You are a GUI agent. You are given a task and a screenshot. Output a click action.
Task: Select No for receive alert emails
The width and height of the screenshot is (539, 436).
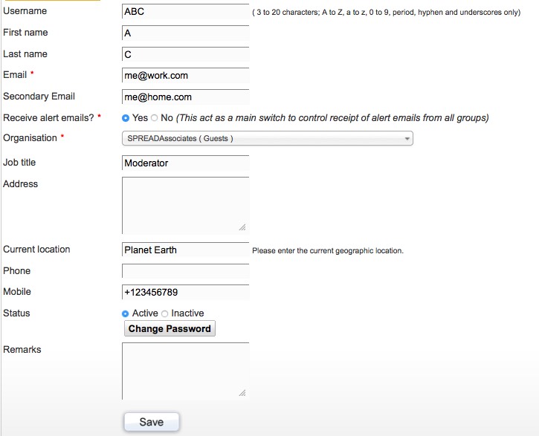[155, 118]
